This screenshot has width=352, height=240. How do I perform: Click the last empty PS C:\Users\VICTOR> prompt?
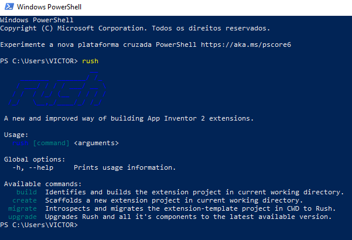(x=39, y=225)
